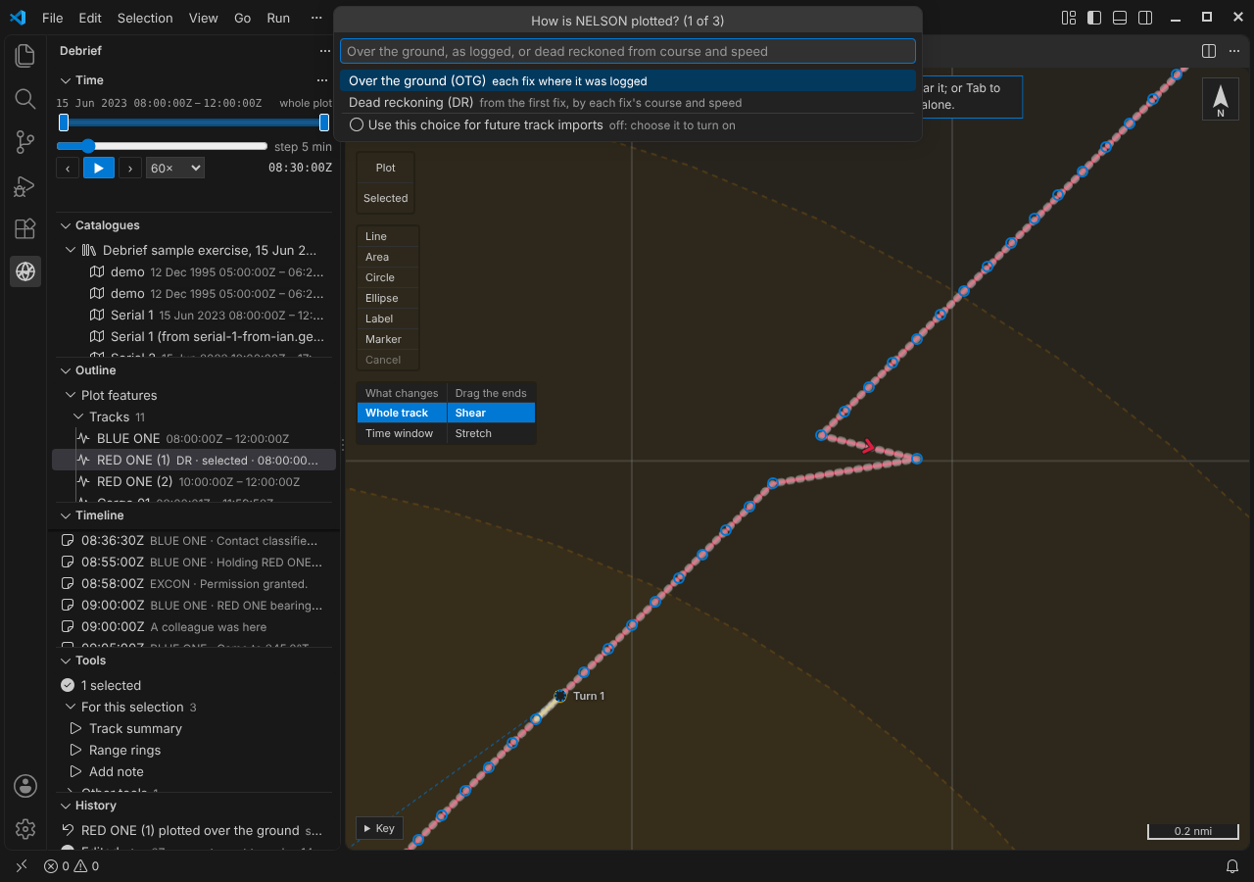Collapse the Catalogues section

66,225
